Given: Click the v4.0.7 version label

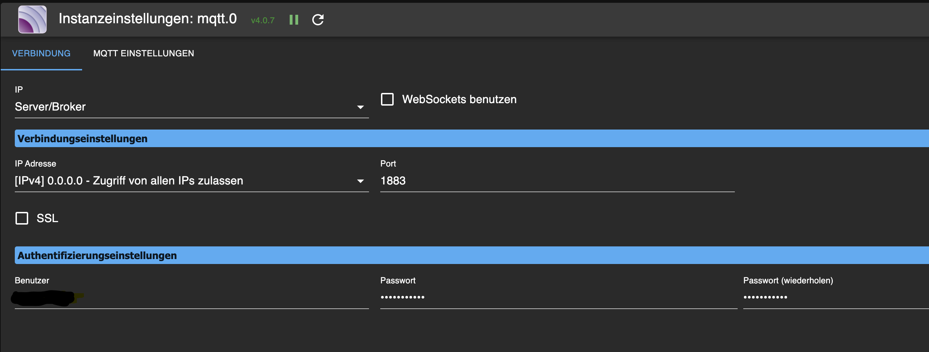Looking at the screenshot, I should 263,20.
